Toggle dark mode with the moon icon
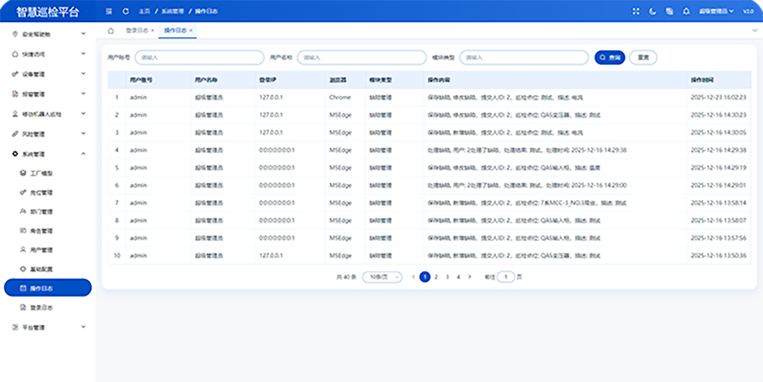This screenshot has height=382, width=763. (652, 11)
